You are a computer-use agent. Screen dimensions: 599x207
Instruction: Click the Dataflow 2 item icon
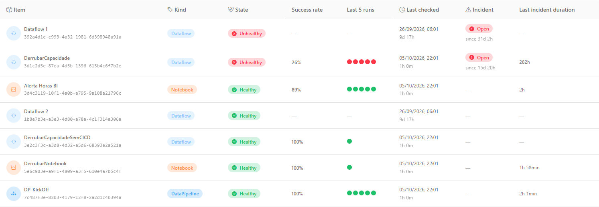pyautogui.click(x=13, y=116)
